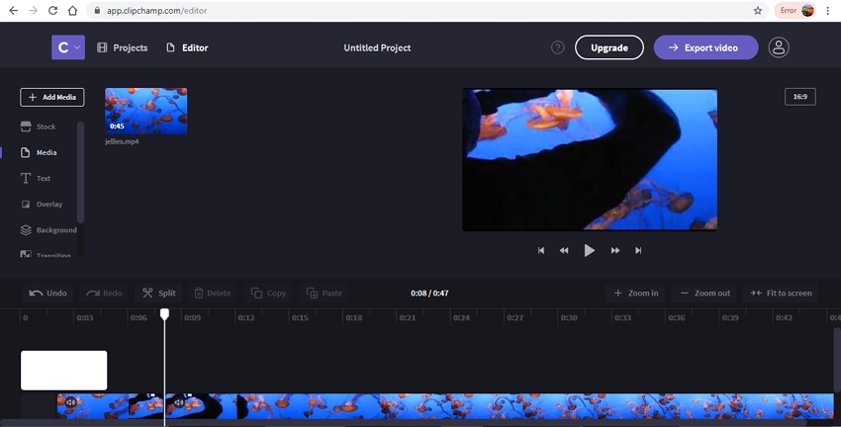
Task: Click the Export video button
Action: click(705, 47)
